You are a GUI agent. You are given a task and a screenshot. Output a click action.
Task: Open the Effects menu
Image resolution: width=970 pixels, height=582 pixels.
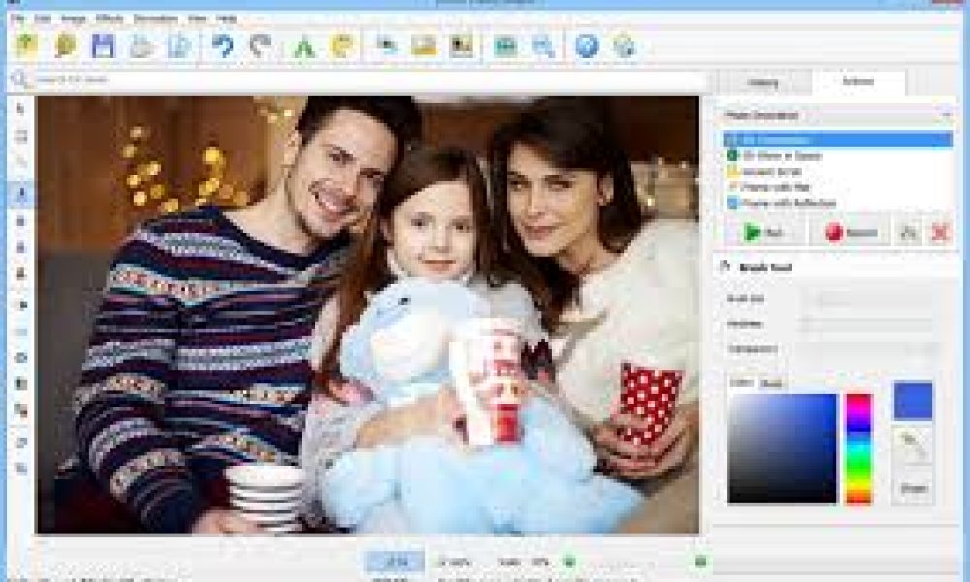tap(110, 19)
